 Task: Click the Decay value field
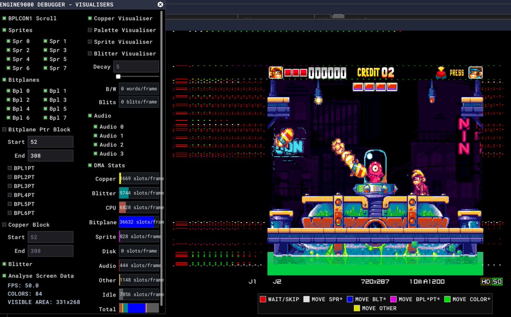[x=136, y=67]
